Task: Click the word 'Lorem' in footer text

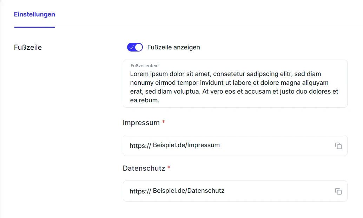Action: [x=139, y=74]
